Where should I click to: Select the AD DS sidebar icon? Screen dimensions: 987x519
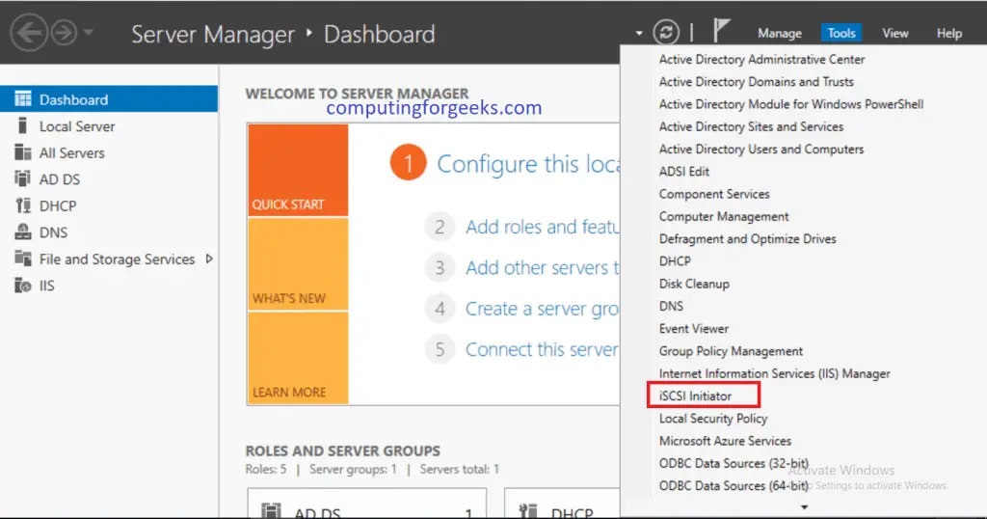[x=23, y=178]
